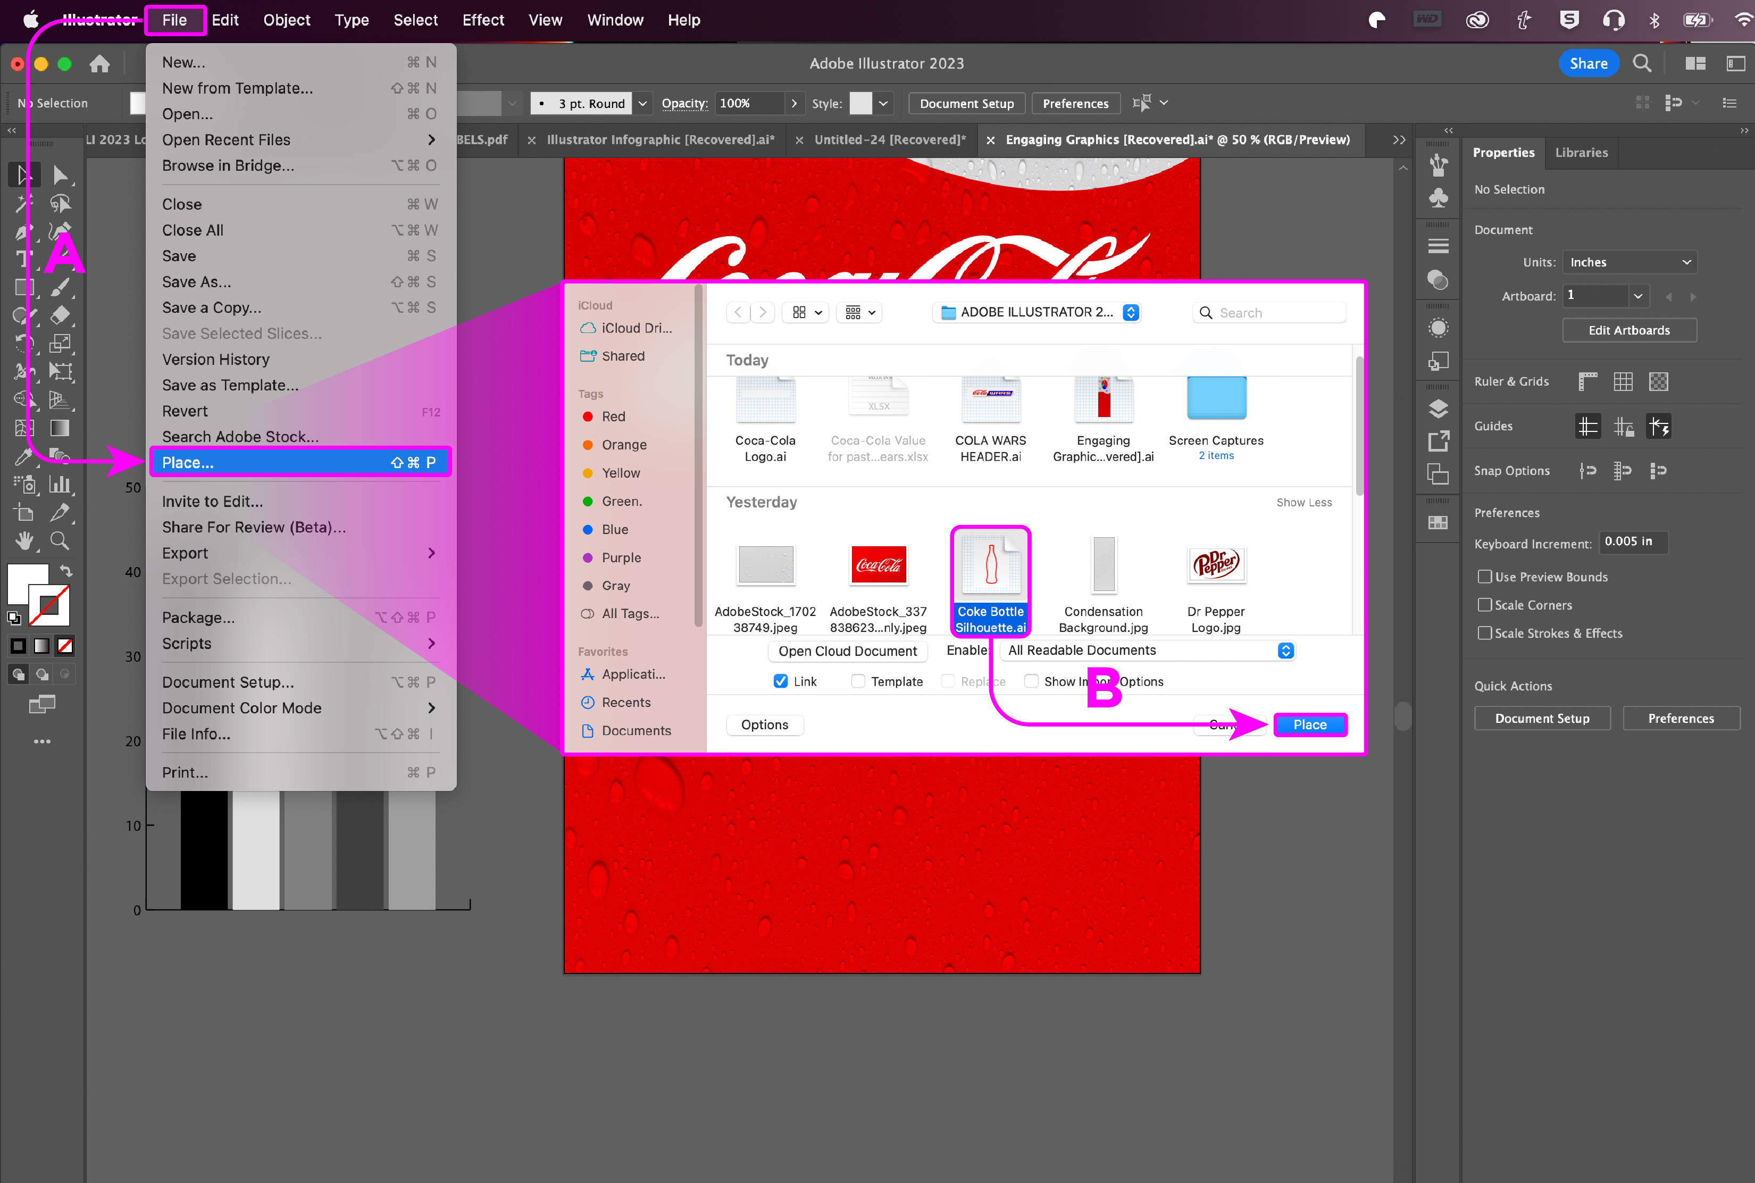Select the Zoom tool in toolbar
This screenshot has width=1755, height=1183.
(60, 540)
